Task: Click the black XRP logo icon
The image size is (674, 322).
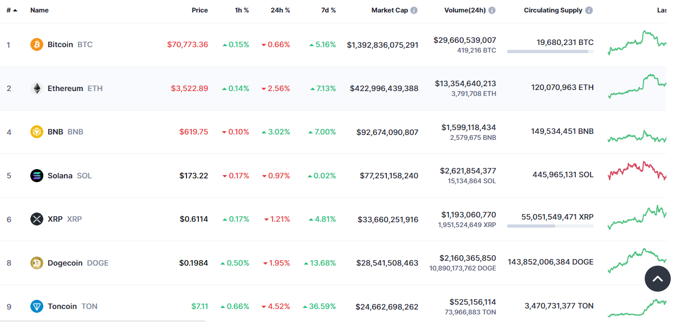Action: pyautogui.click(x=37, y=219)
